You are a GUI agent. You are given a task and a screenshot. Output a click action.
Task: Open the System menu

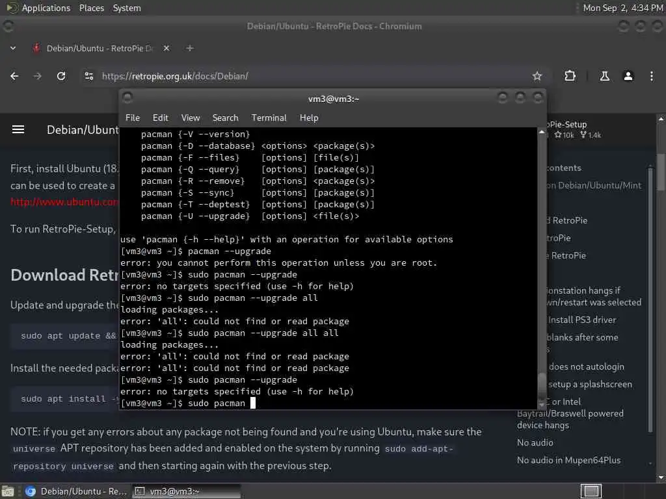pyautogui.click(x=127, y=8)
